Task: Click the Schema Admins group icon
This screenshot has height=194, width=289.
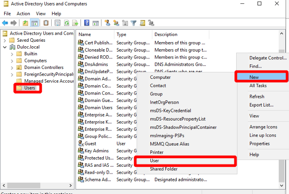Action: coord(81,179)
